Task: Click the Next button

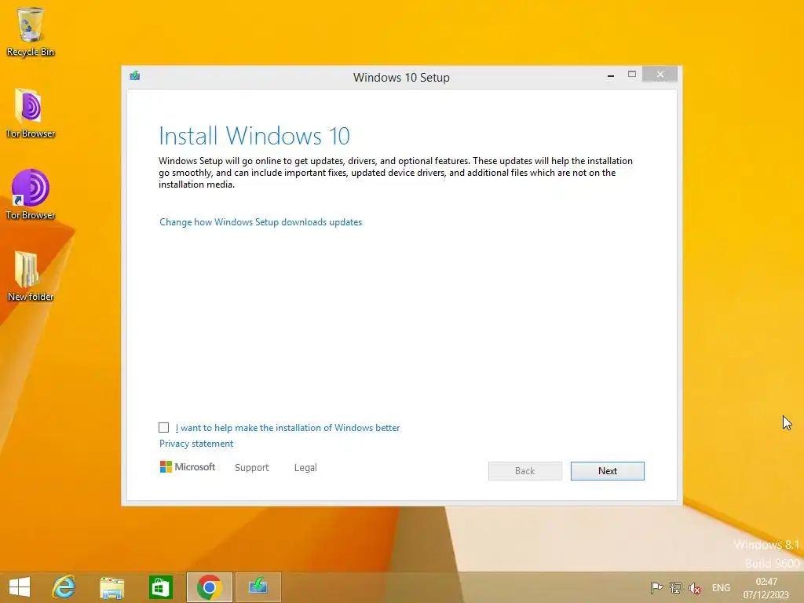Action: pyautogui.click(x=607, y=471)
